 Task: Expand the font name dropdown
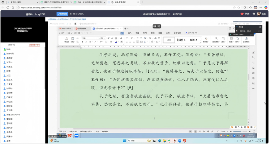(x=97, y=38)
